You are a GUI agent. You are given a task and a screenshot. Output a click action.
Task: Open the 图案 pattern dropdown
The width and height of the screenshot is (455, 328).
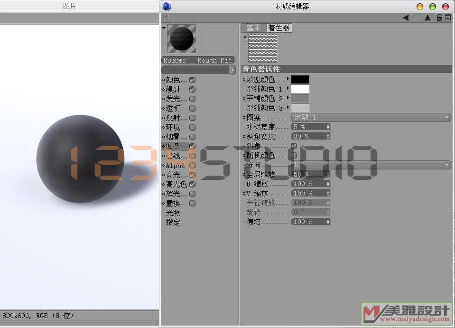(371, 117)
